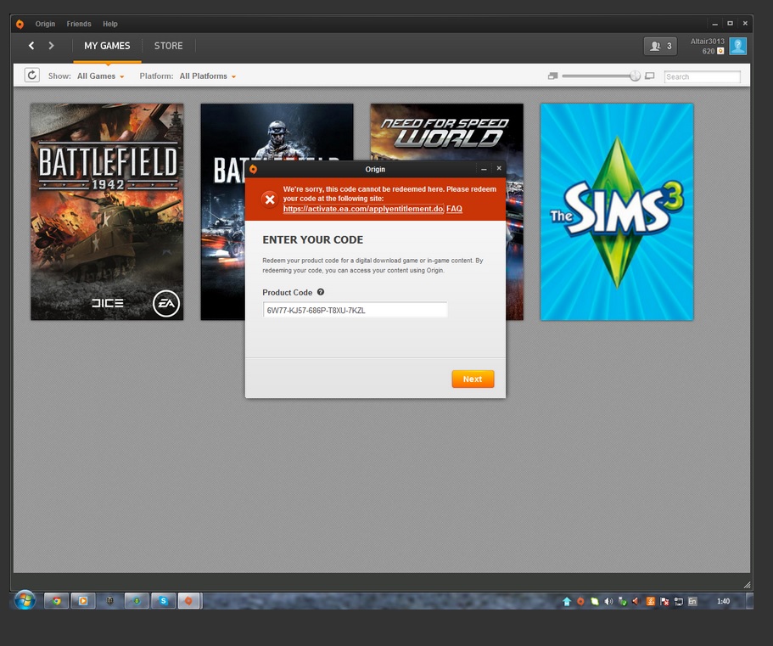Open the friends list button showing 3
773x646 pixels.
click(660, 46)
